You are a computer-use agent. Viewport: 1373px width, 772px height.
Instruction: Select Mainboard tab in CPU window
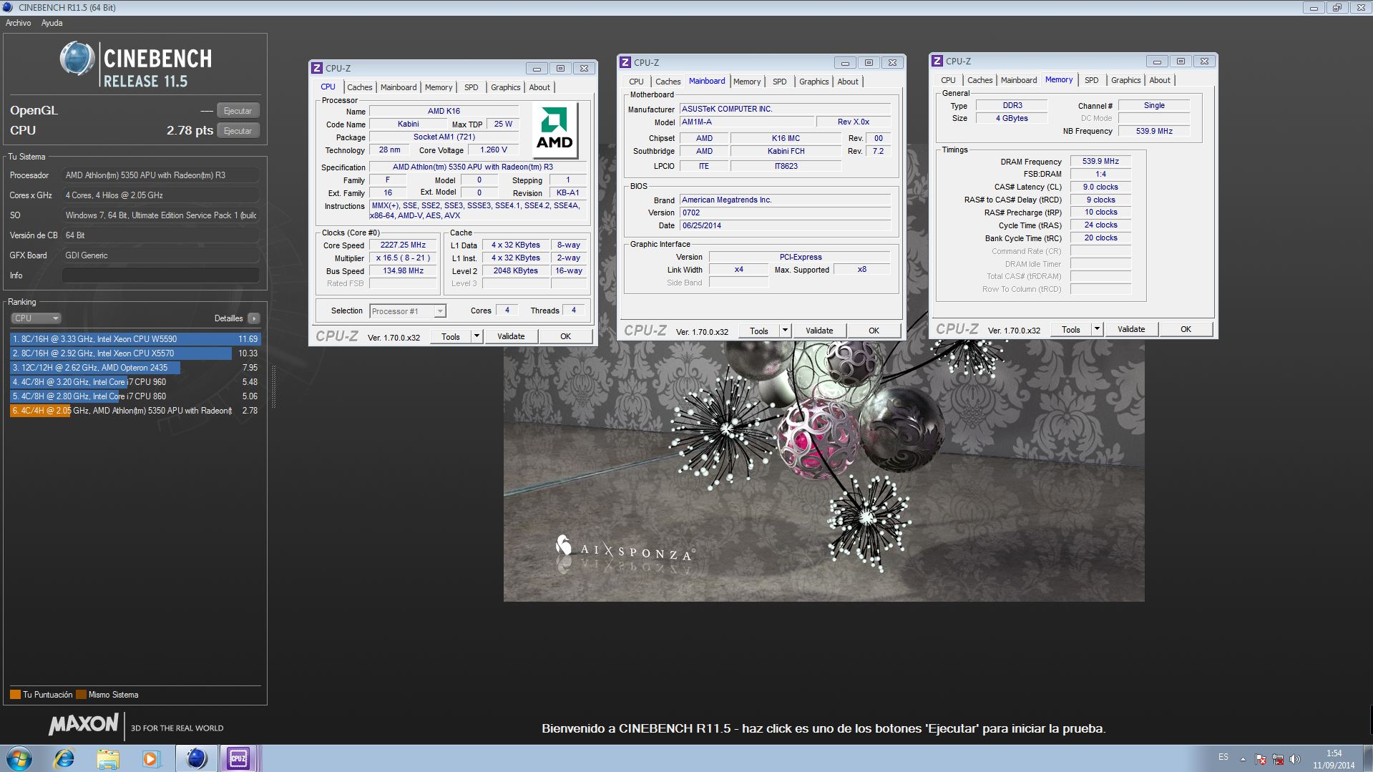coord(399,87)
